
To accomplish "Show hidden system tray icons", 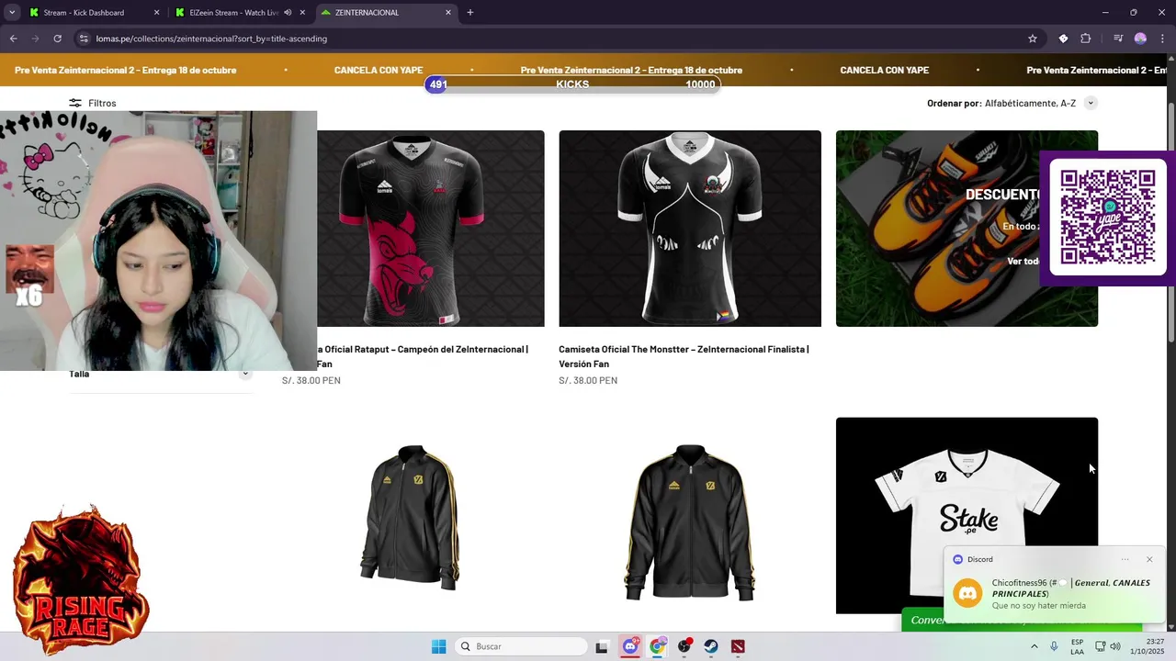I will [1035, 646].
